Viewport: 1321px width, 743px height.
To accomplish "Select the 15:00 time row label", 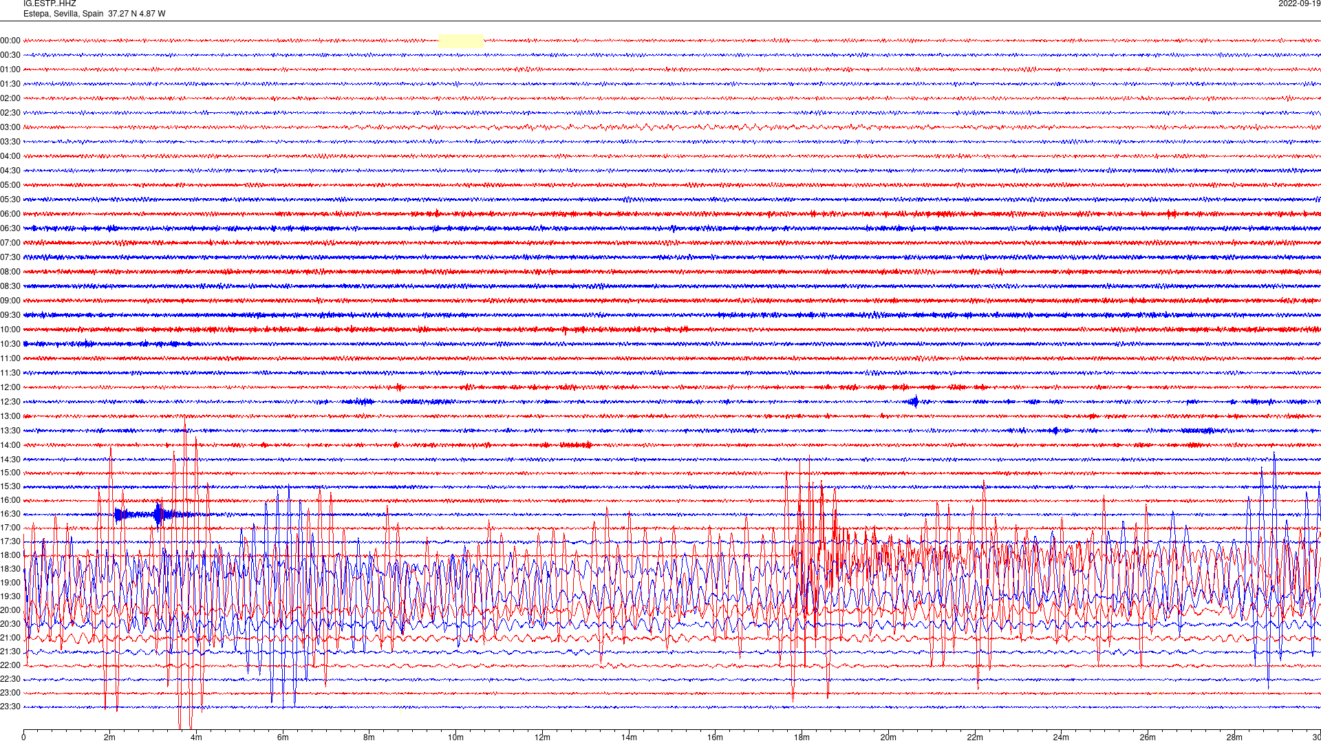I will [x=10, y=473].
